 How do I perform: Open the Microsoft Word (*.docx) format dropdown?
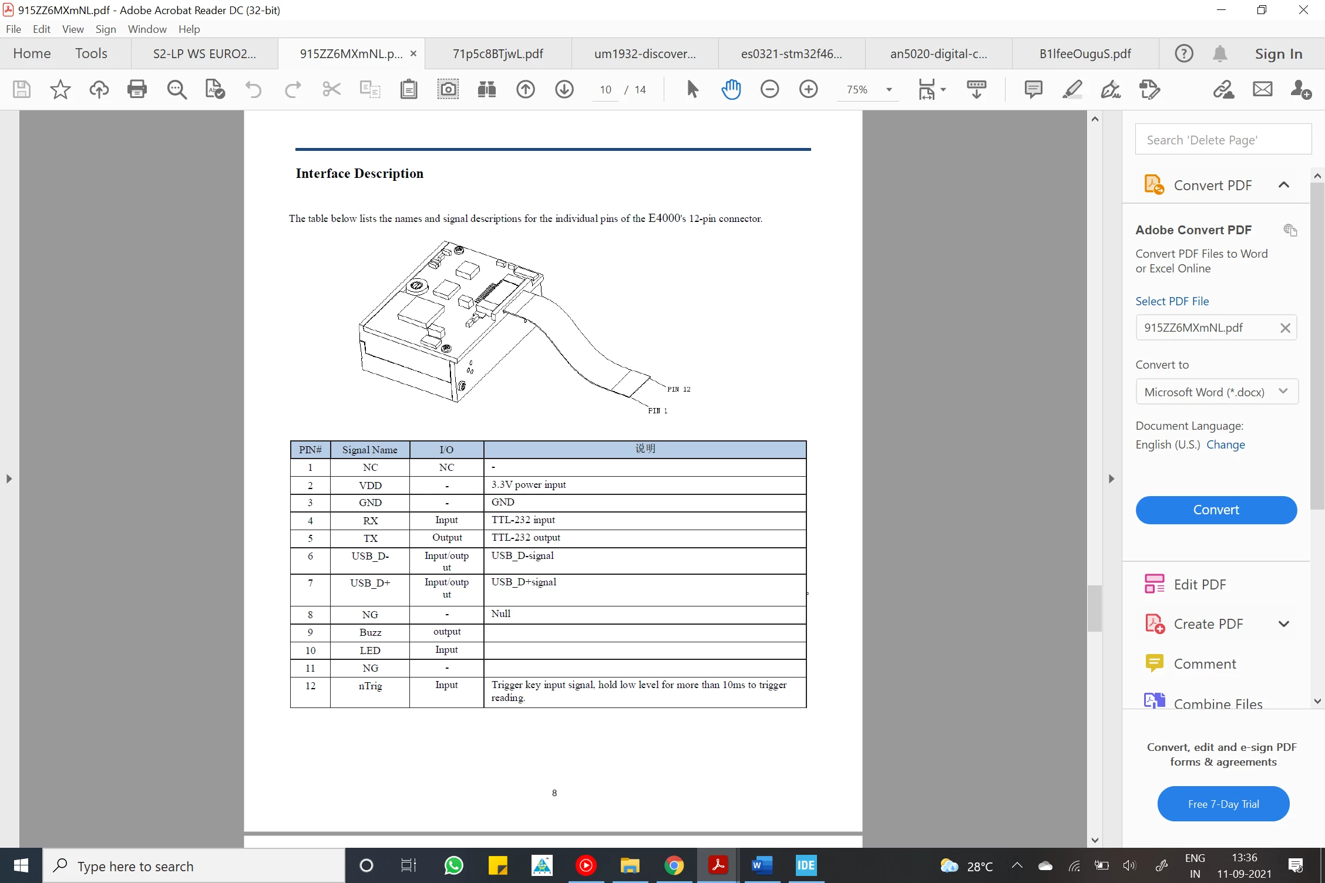coord(1216,392)
